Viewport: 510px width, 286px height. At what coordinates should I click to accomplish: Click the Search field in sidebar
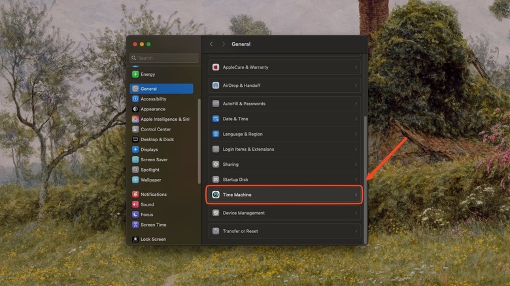pyautogui.click(x=166, y=58)
